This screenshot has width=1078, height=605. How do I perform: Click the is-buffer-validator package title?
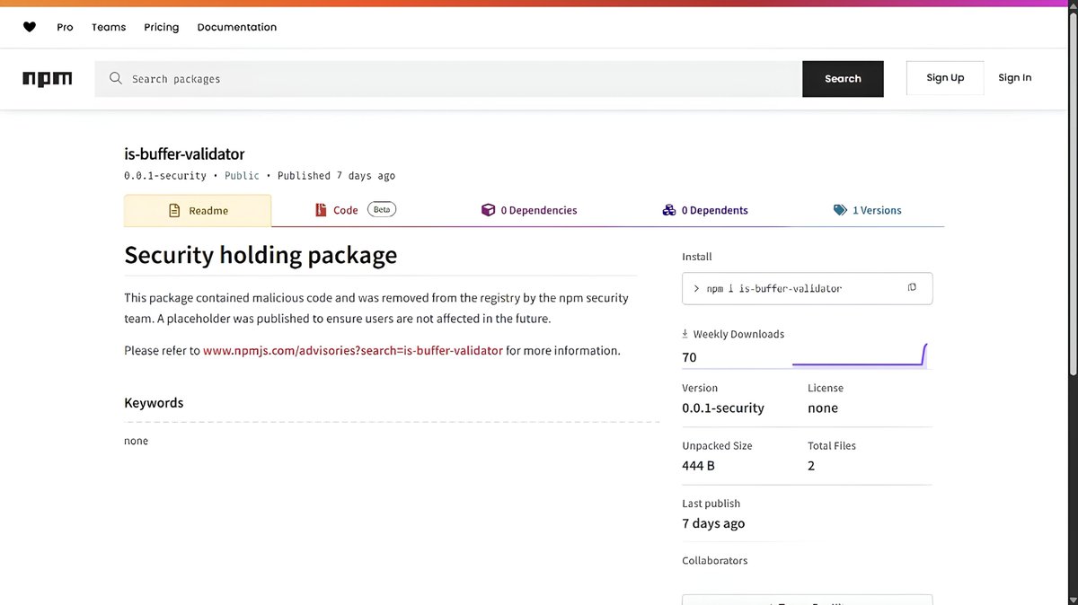click(x=184, y=153)
